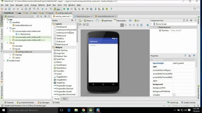202x113 pixels.
Task: Switch to the Text tab
Action: (64, 99)
